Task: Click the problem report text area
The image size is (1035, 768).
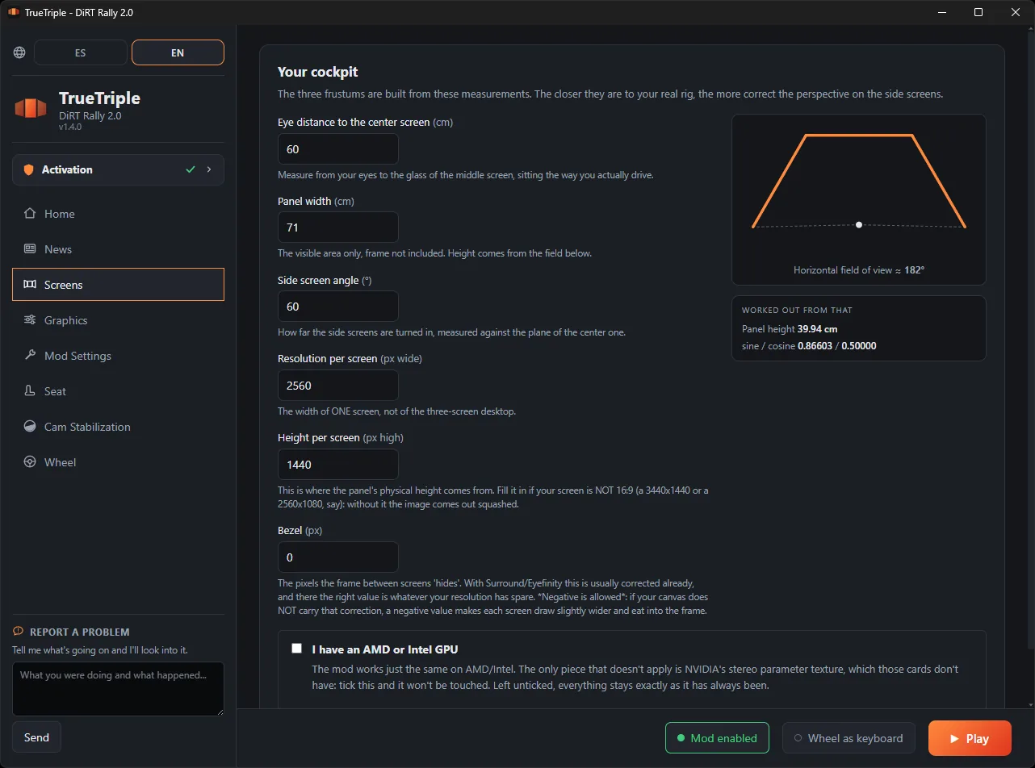Action: click(x=118, y=689)
